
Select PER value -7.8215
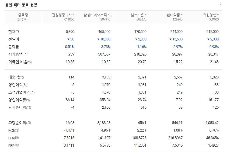pyautogui.click(x=68, y=138)
